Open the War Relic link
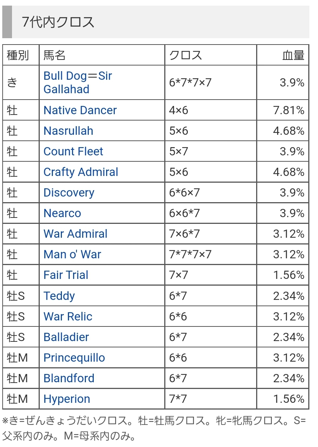The height and width of the screenshot is (447, 318). (x=68, y=316)
